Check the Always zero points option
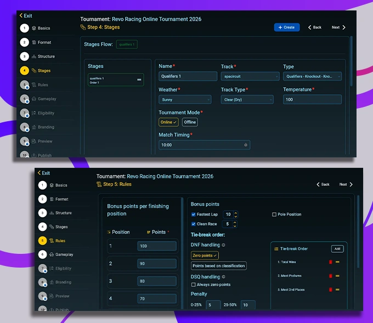Viewport: 373px width, 323px height. 193,285
